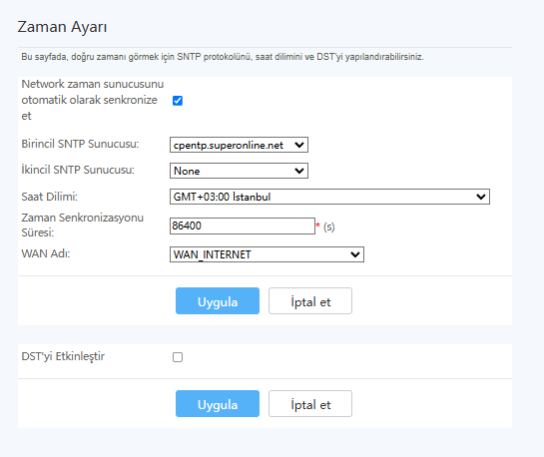Click the (s) seconds unit text

point(329,228)
